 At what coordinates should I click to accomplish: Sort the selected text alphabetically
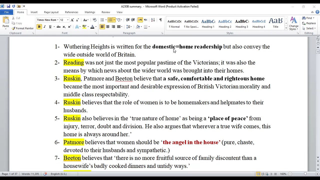153,20
